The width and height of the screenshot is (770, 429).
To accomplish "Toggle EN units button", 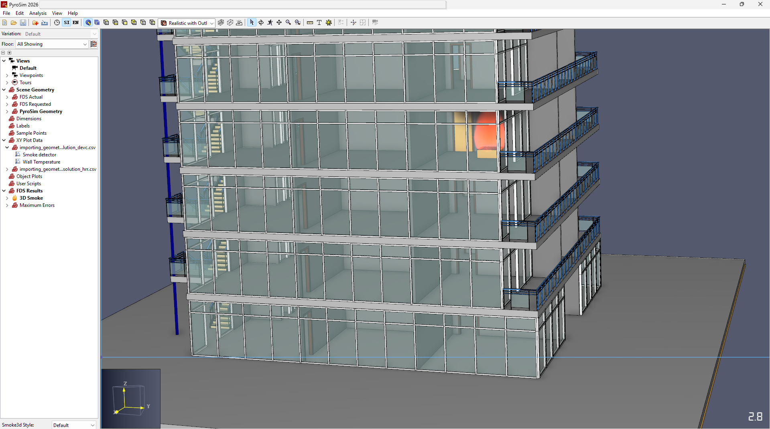I will coord(75,23).
